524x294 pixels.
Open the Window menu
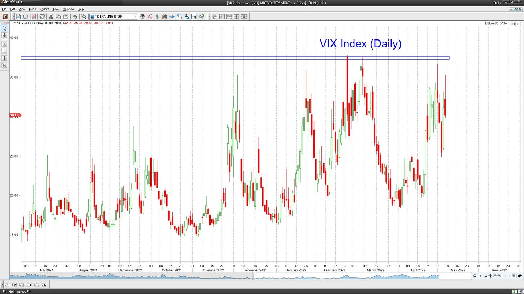(x=68, y=9)
